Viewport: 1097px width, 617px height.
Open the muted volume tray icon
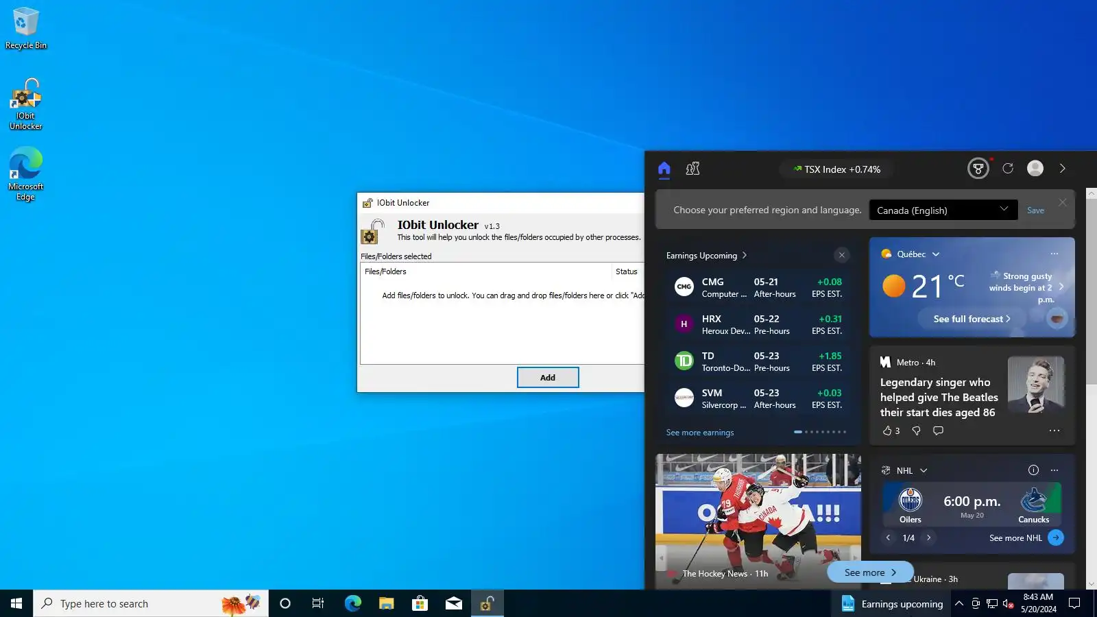[x=1008, y=603]
